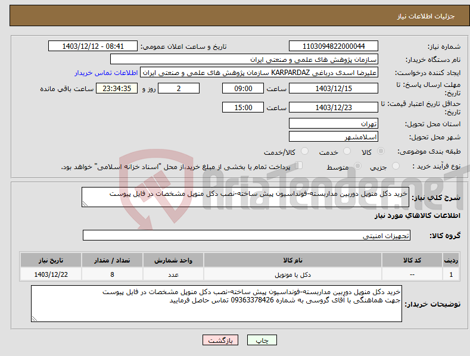Click the price validity date 1403/12/23
Viewport: 470px width, 356px height.
point(334,107)
